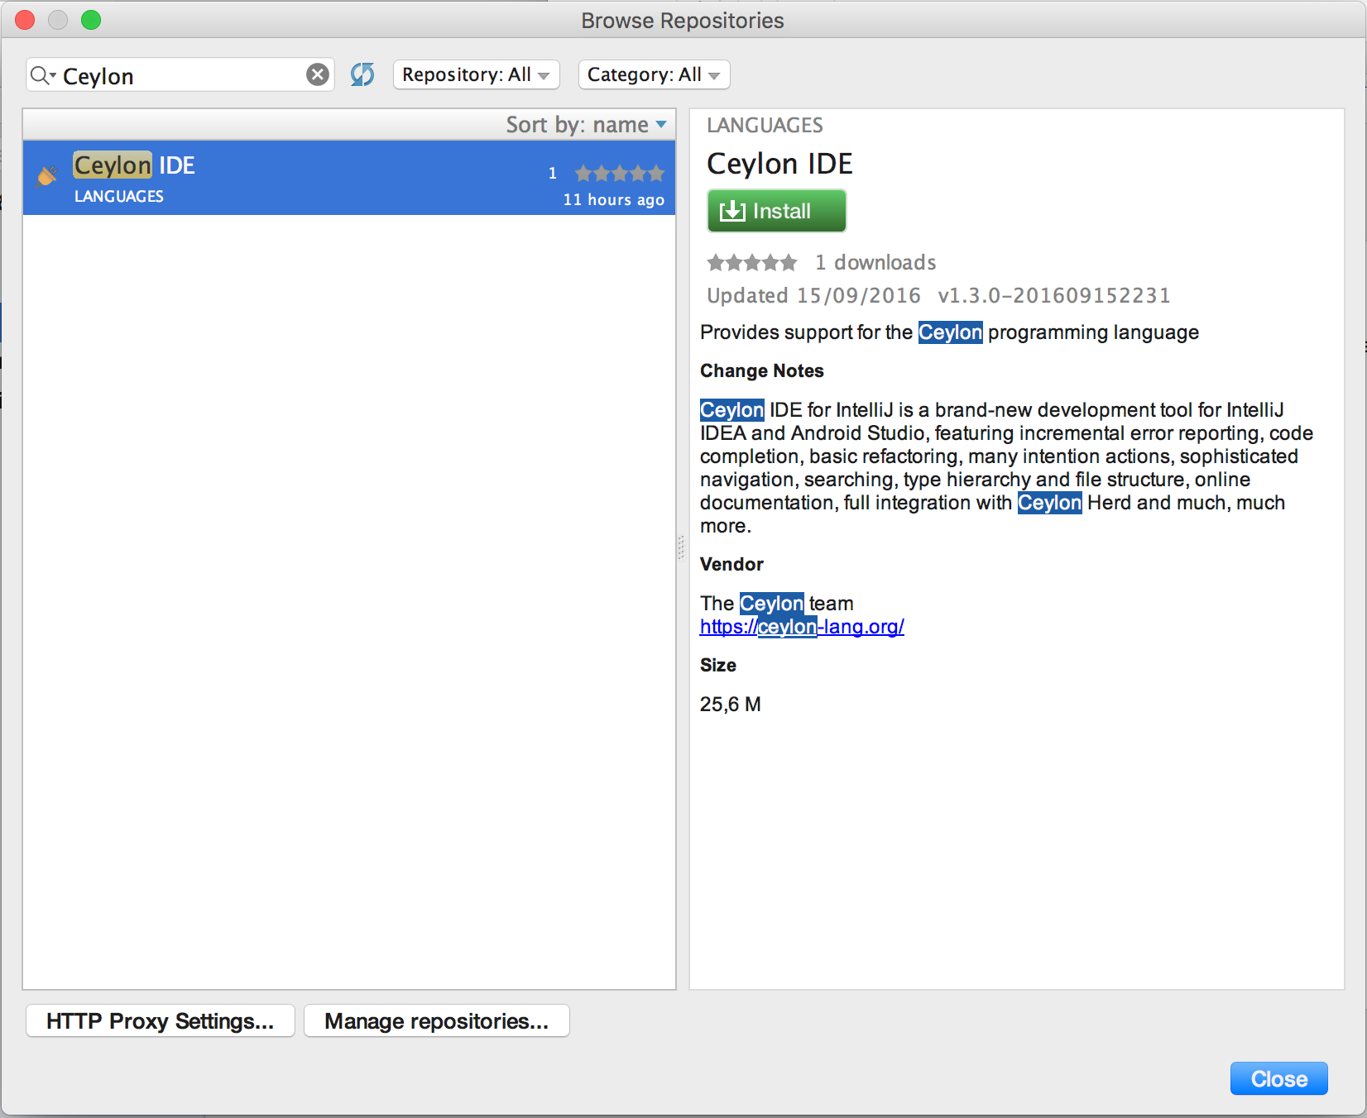This screenshot has width=1367, height=1118.
Task: Click the star rating above downloads count
Action: pos(752,263)
